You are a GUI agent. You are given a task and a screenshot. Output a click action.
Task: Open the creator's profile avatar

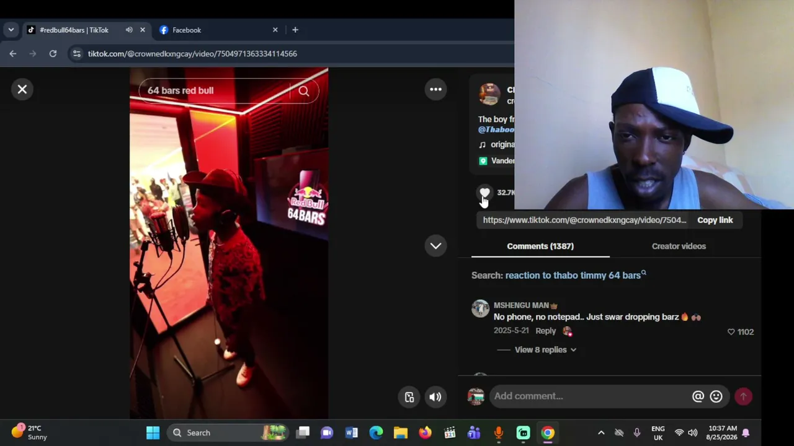[x=489, y=94]
